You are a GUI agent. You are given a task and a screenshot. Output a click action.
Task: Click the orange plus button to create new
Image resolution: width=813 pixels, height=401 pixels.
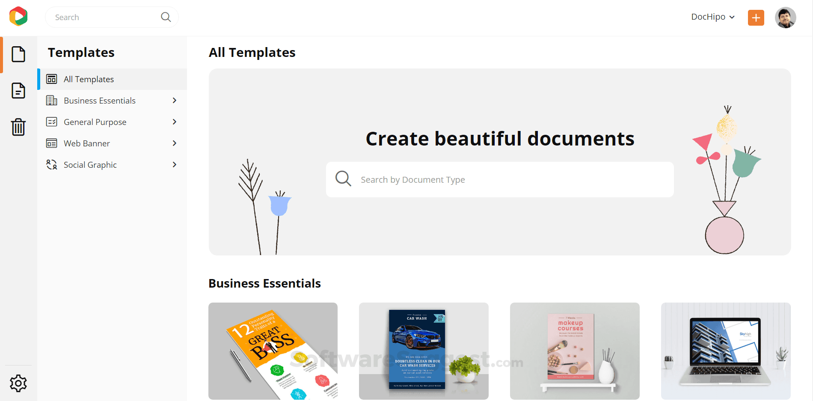(x=756, y=18)
